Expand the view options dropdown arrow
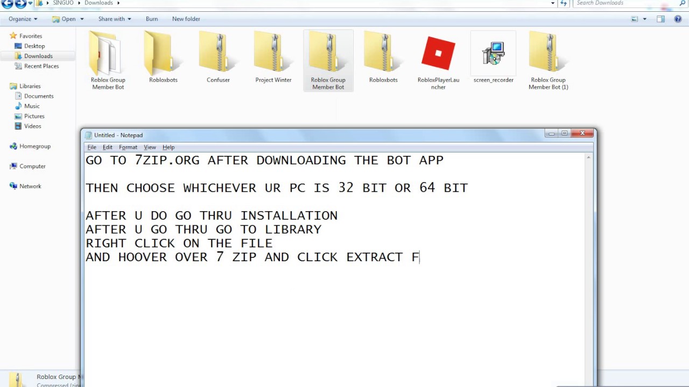Image resolution: width=689 pixels, height=387 pixels. click(x=644, y=19)
